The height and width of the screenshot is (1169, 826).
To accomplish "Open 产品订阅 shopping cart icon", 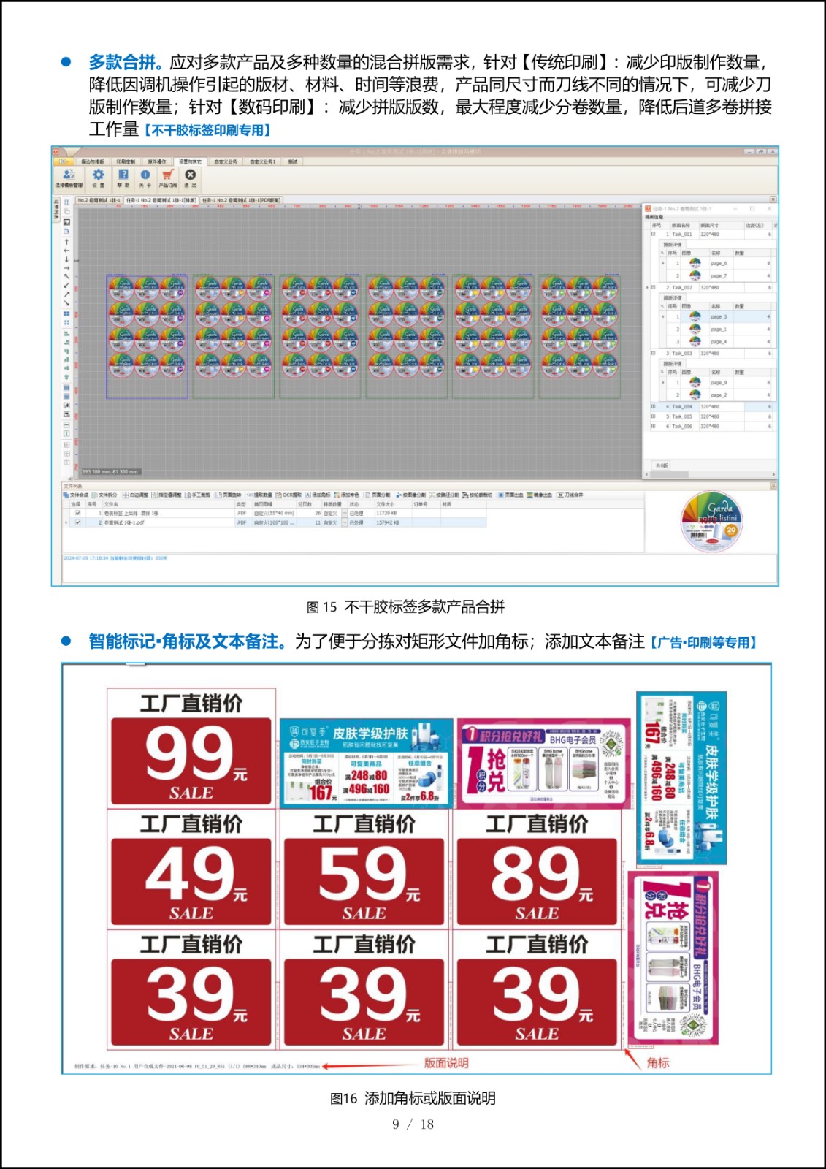I will point(168,176).
